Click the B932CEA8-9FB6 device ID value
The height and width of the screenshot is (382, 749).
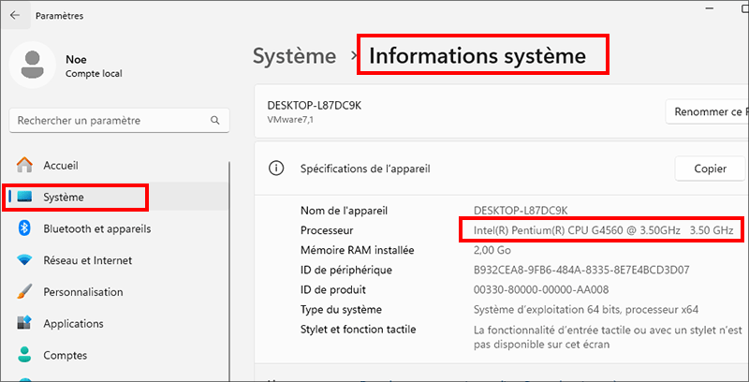(x=581, y=270)
